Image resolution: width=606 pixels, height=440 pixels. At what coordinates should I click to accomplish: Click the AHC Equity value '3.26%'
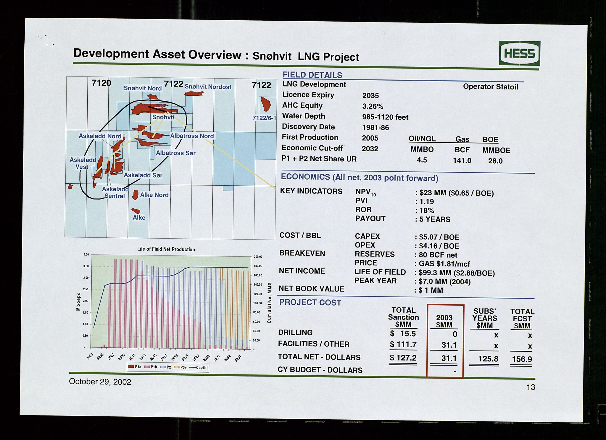(373, 106)
